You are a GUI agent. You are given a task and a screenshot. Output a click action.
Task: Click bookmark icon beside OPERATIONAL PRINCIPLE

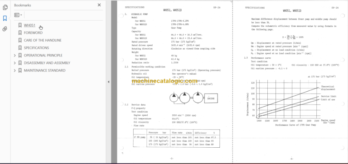(20, 55)
